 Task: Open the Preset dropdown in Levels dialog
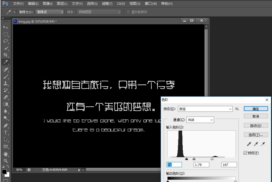coord(205,109)
